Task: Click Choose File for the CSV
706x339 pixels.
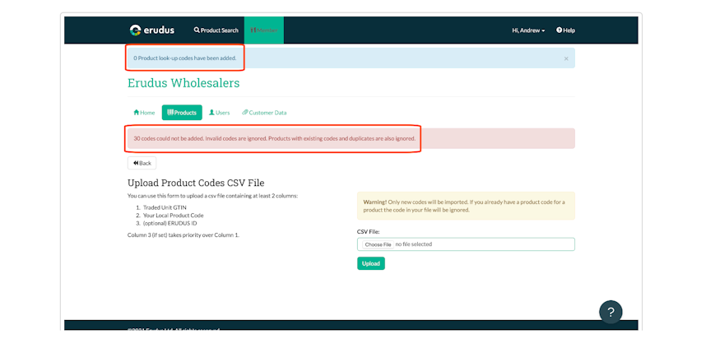Action: click(378, 244)
